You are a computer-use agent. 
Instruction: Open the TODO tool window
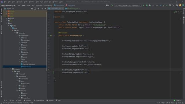tap(18, 101)
